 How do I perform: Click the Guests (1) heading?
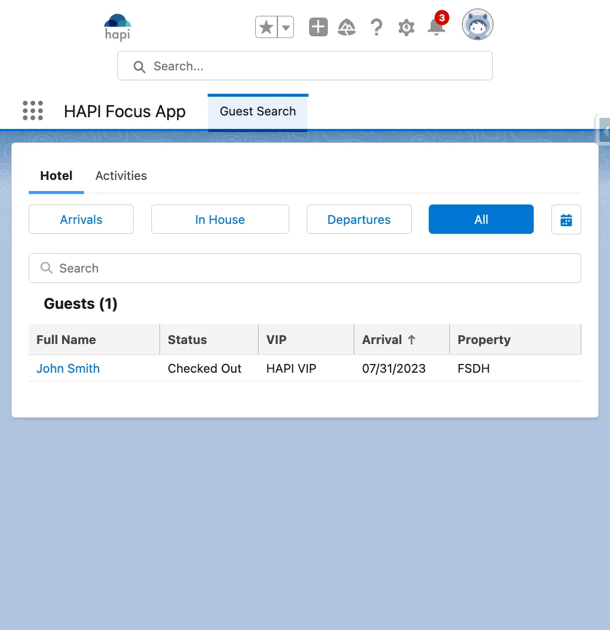pos(80,304)
